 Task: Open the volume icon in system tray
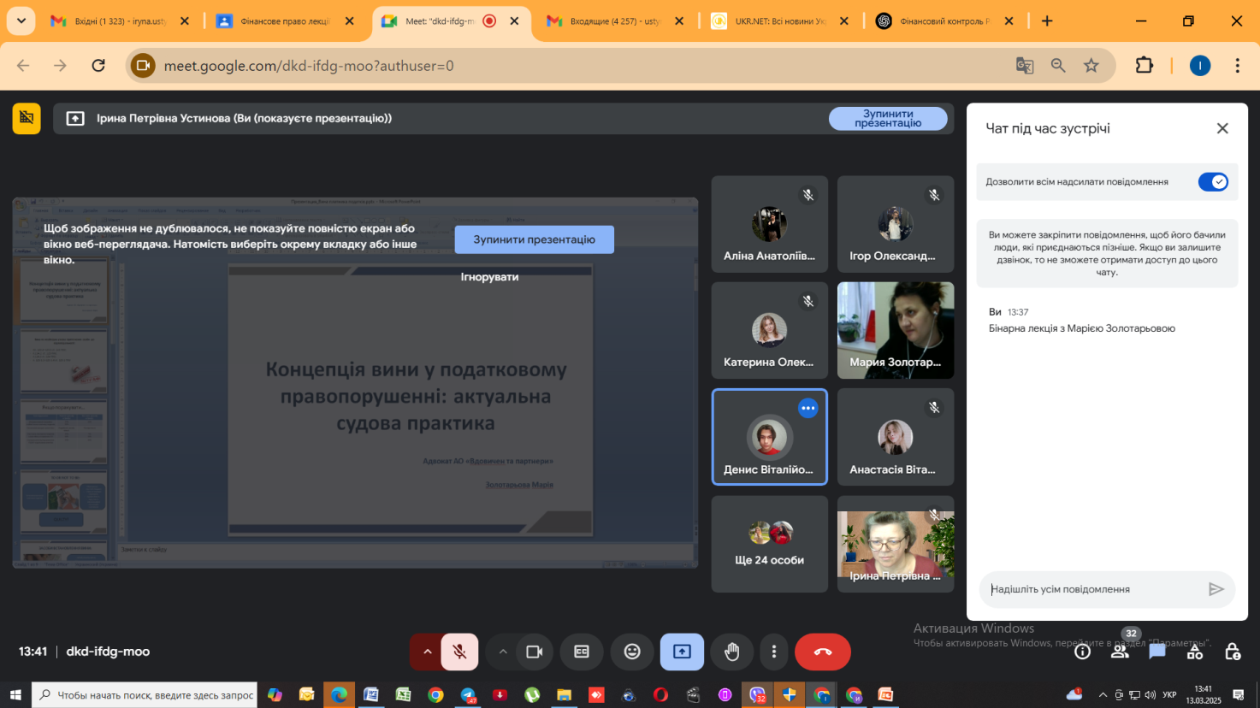[x=1150, y=695]
